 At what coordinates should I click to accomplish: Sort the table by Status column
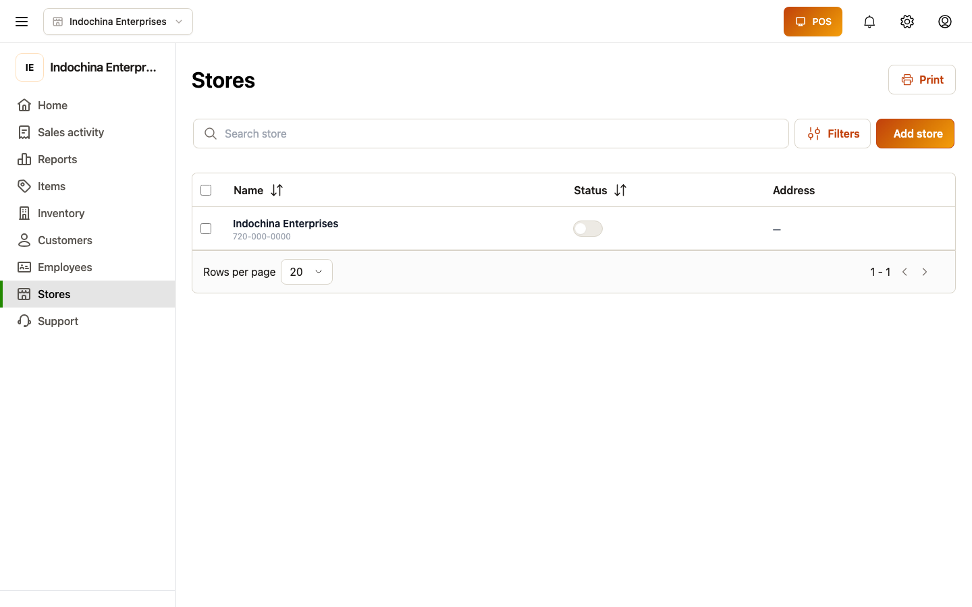(620, 190)
